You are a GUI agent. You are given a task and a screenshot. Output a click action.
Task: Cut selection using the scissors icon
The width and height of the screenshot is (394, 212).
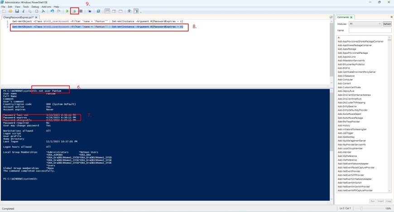pos(24,11)
